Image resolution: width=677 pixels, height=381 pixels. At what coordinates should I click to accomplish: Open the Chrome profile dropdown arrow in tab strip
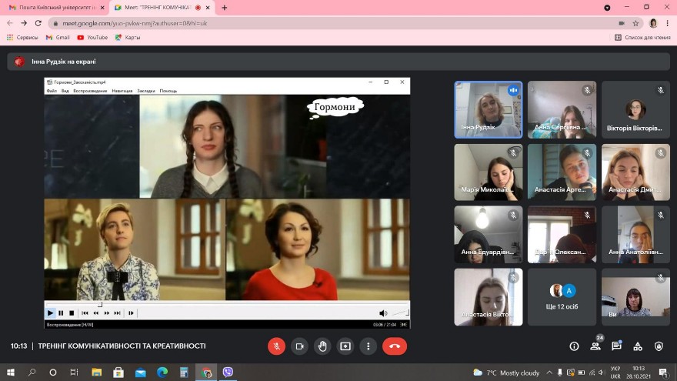coord(608,8)
